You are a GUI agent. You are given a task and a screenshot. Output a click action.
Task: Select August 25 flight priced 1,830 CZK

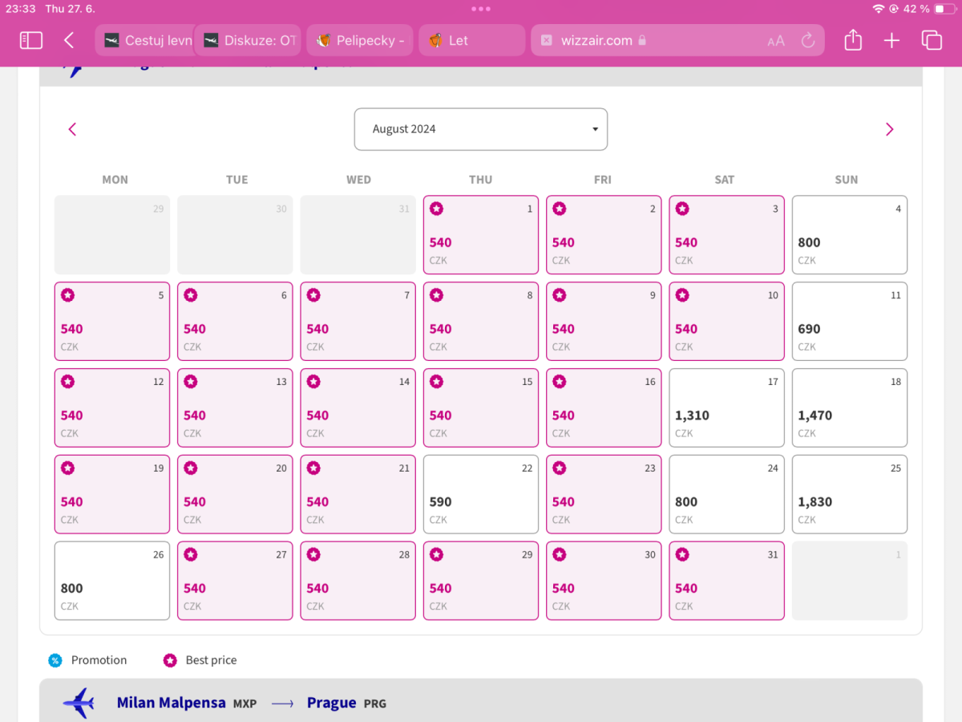(849, 494)
